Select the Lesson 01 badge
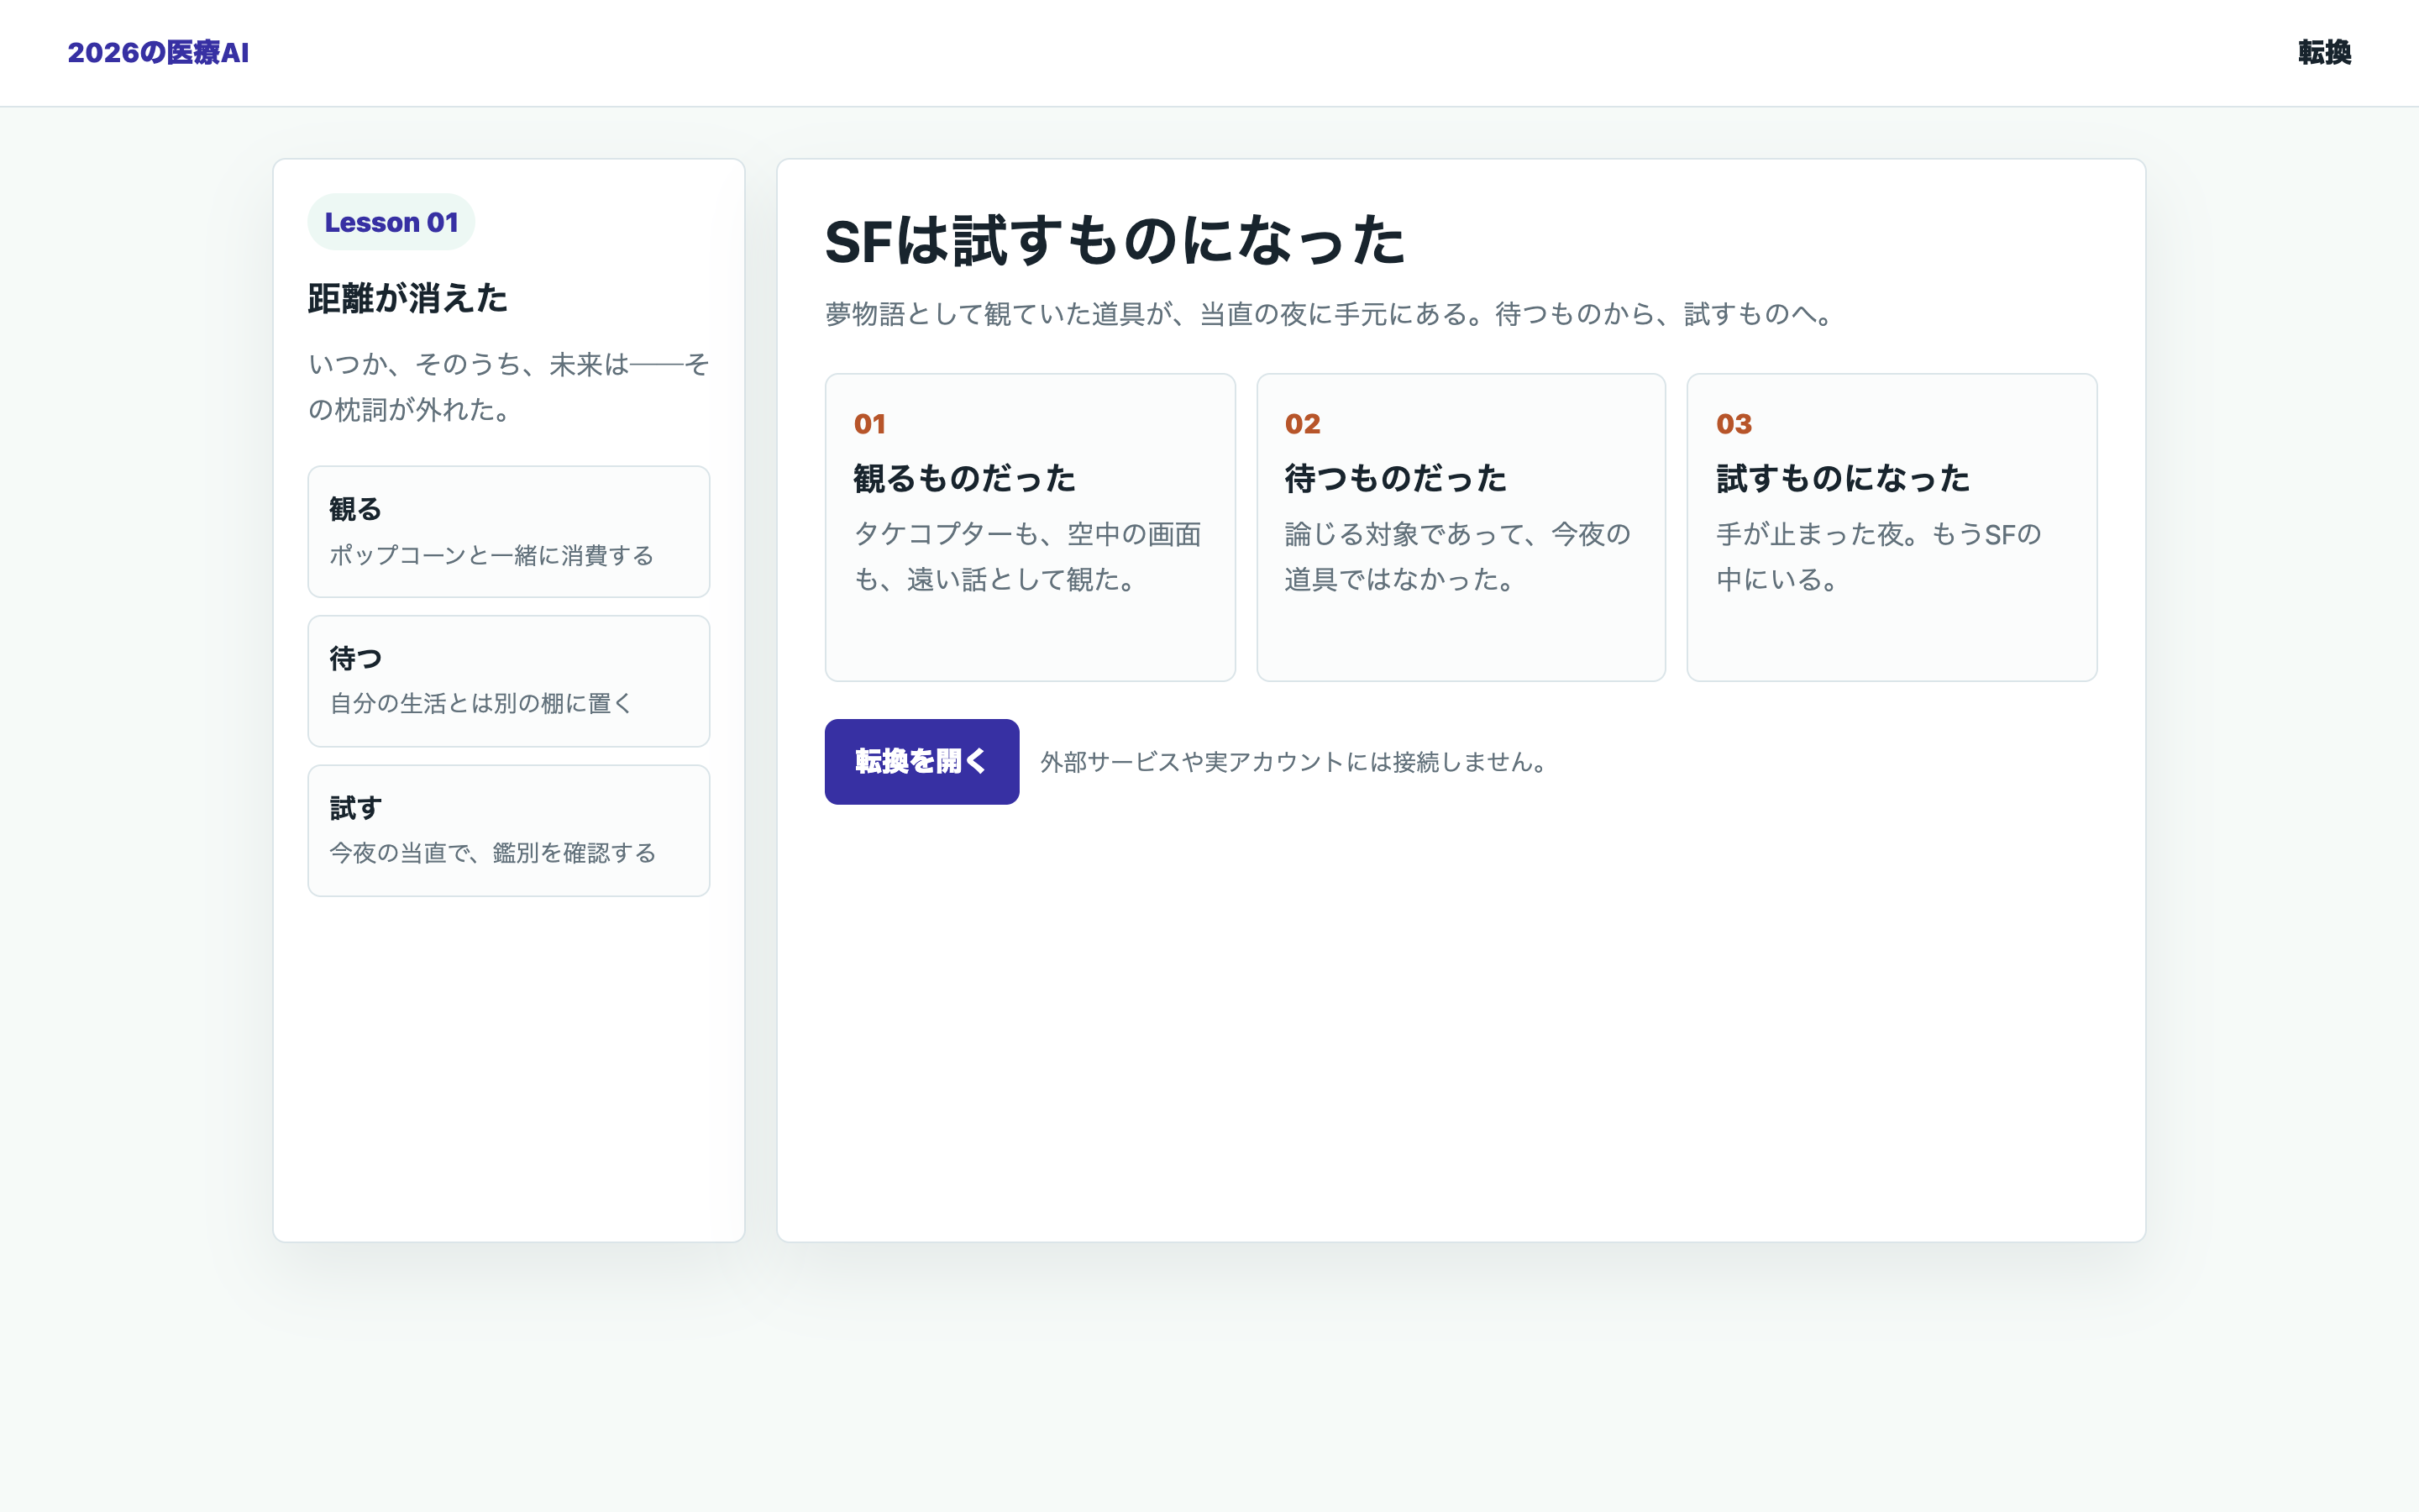2419x1512 pixels. [x=391, y=222]
